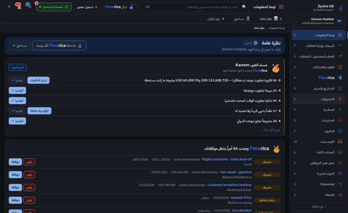Screen dimensions: 348x213
Task: Open the Reach megaphone icon
Action: coord(340,195)
